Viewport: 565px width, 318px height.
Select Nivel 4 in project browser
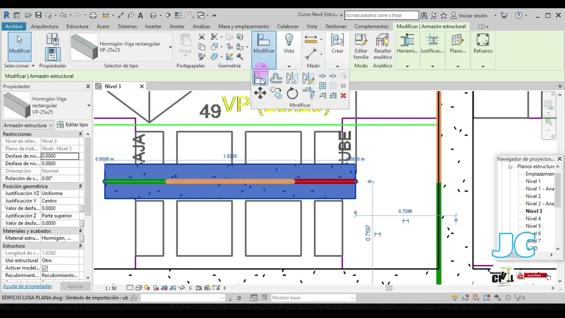click(x=533, y=219)
